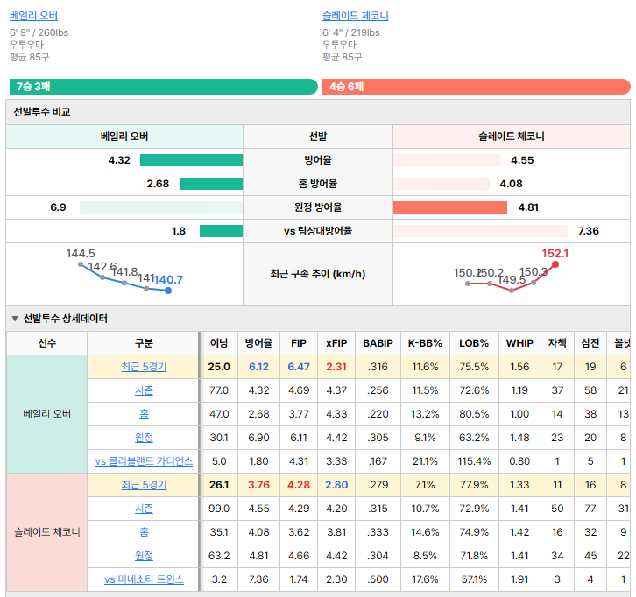Click the 99.0 season innings value
The width and height of the screenshot is (636, 597).
point(219,509)
